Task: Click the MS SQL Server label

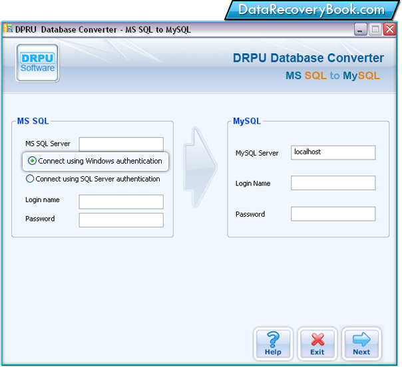Action: point(48,144)
